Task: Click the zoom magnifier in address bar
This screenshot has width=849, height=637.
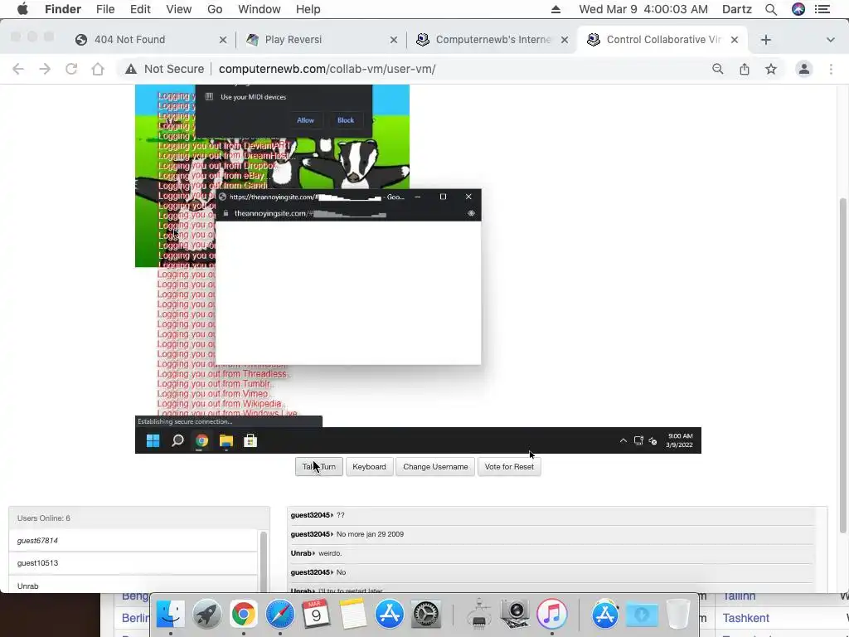Action: [717, 69]
